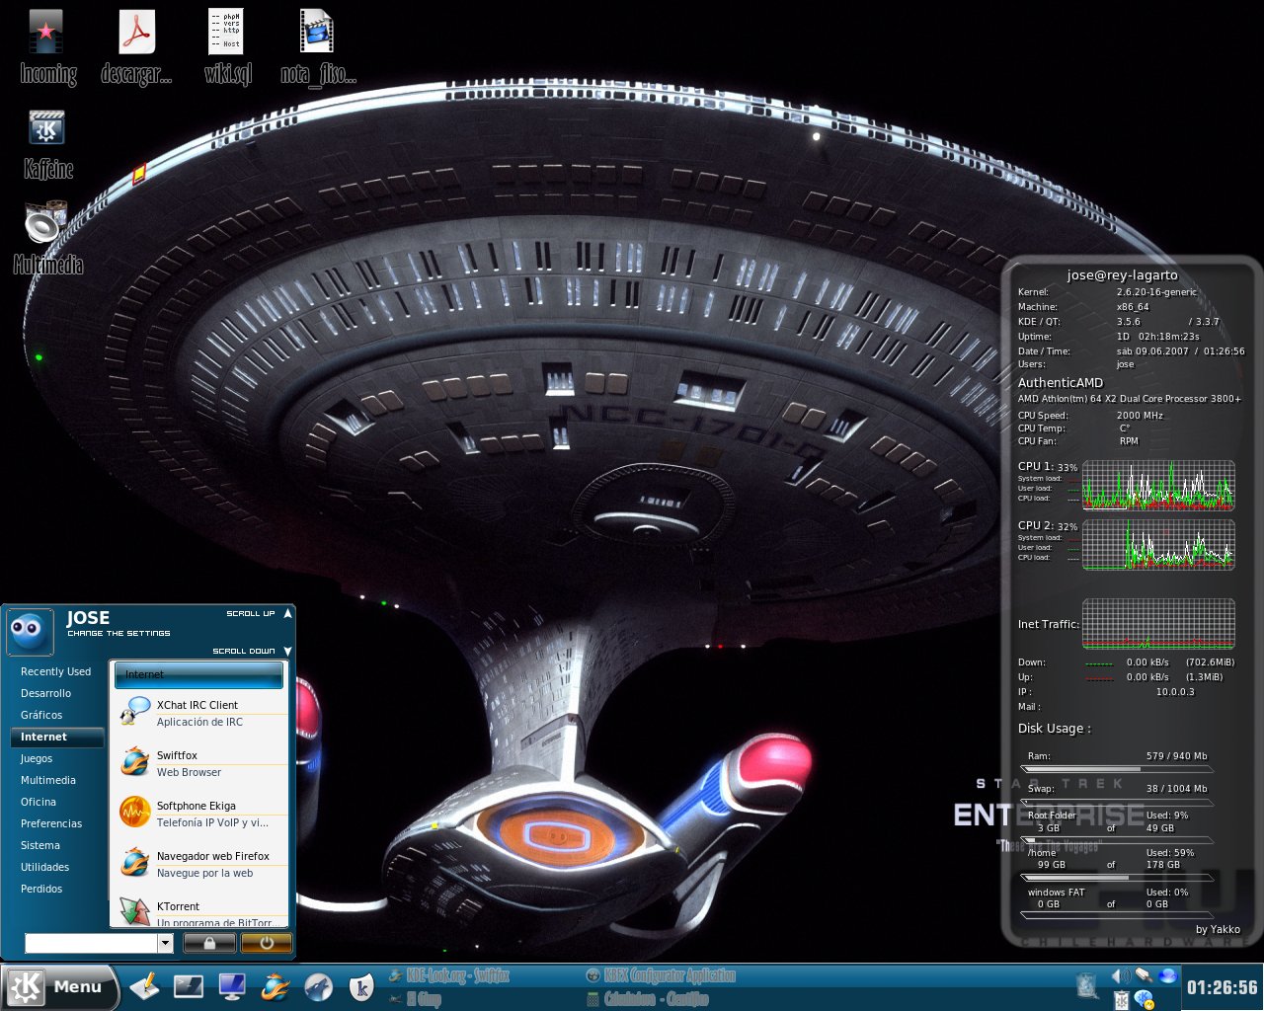Launch Kaffeine from the desktop icon

pos(47,144)
